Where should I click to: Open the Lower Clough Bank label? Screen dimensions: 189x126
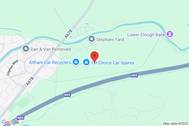146,35
